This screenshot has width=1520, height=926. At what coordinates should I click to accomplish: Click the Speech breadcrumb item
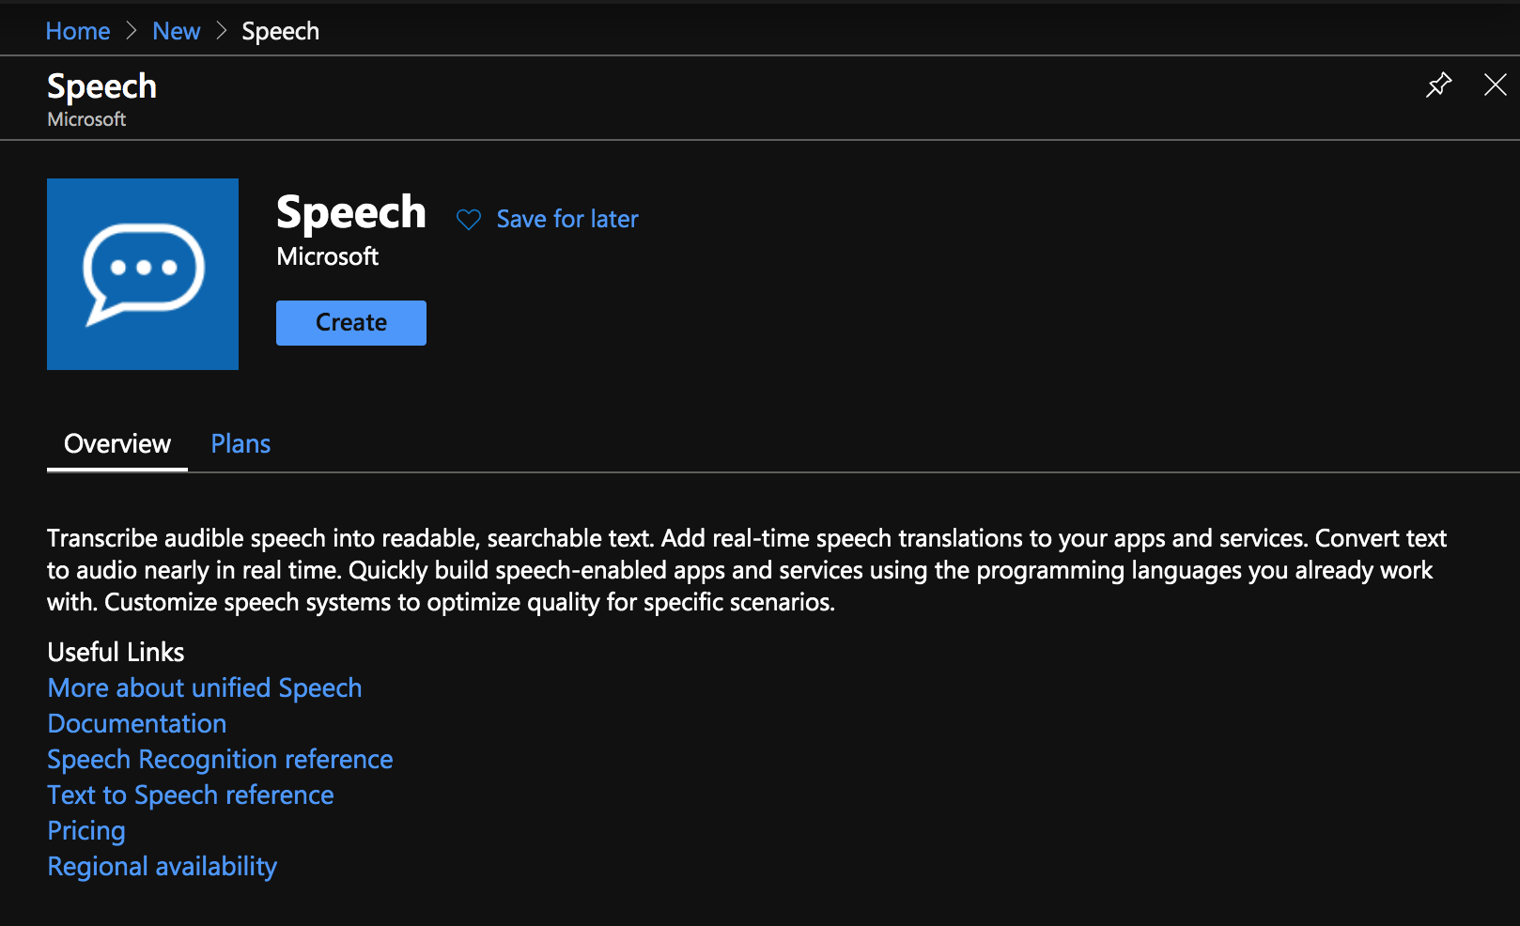click(280, 31)
